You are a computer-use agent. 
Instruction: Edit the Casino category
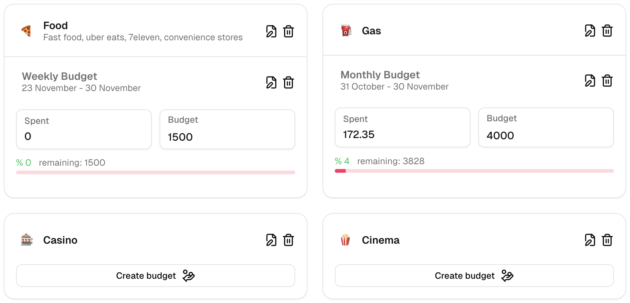click(271, 240)
